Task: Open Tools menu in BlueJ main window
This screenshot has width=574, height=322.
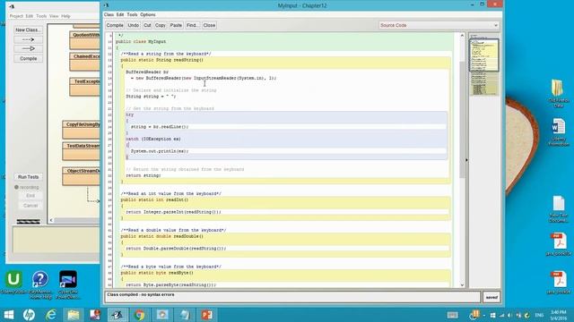Action: (x=41, y=16)
